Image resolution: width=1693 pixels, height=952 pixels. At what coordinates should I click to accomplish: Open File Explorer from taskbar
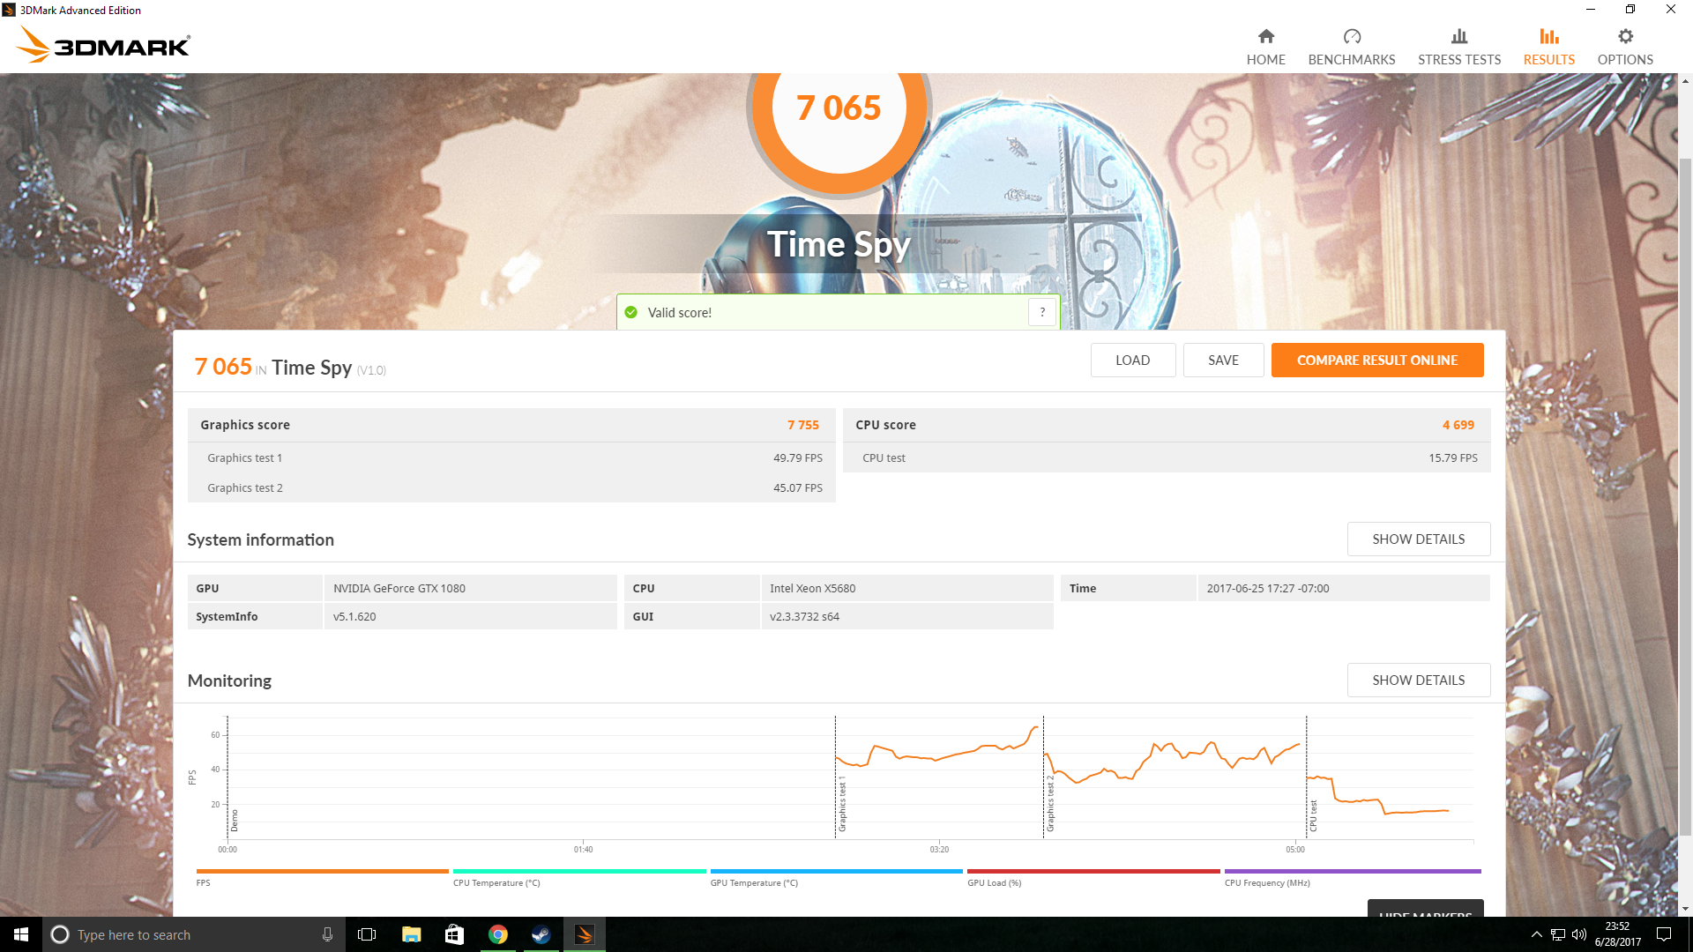[411, 934]
